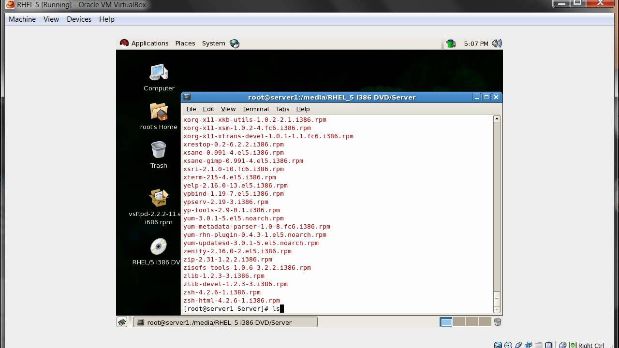
Task: Open the Applications menu
Action: [150, 43]
